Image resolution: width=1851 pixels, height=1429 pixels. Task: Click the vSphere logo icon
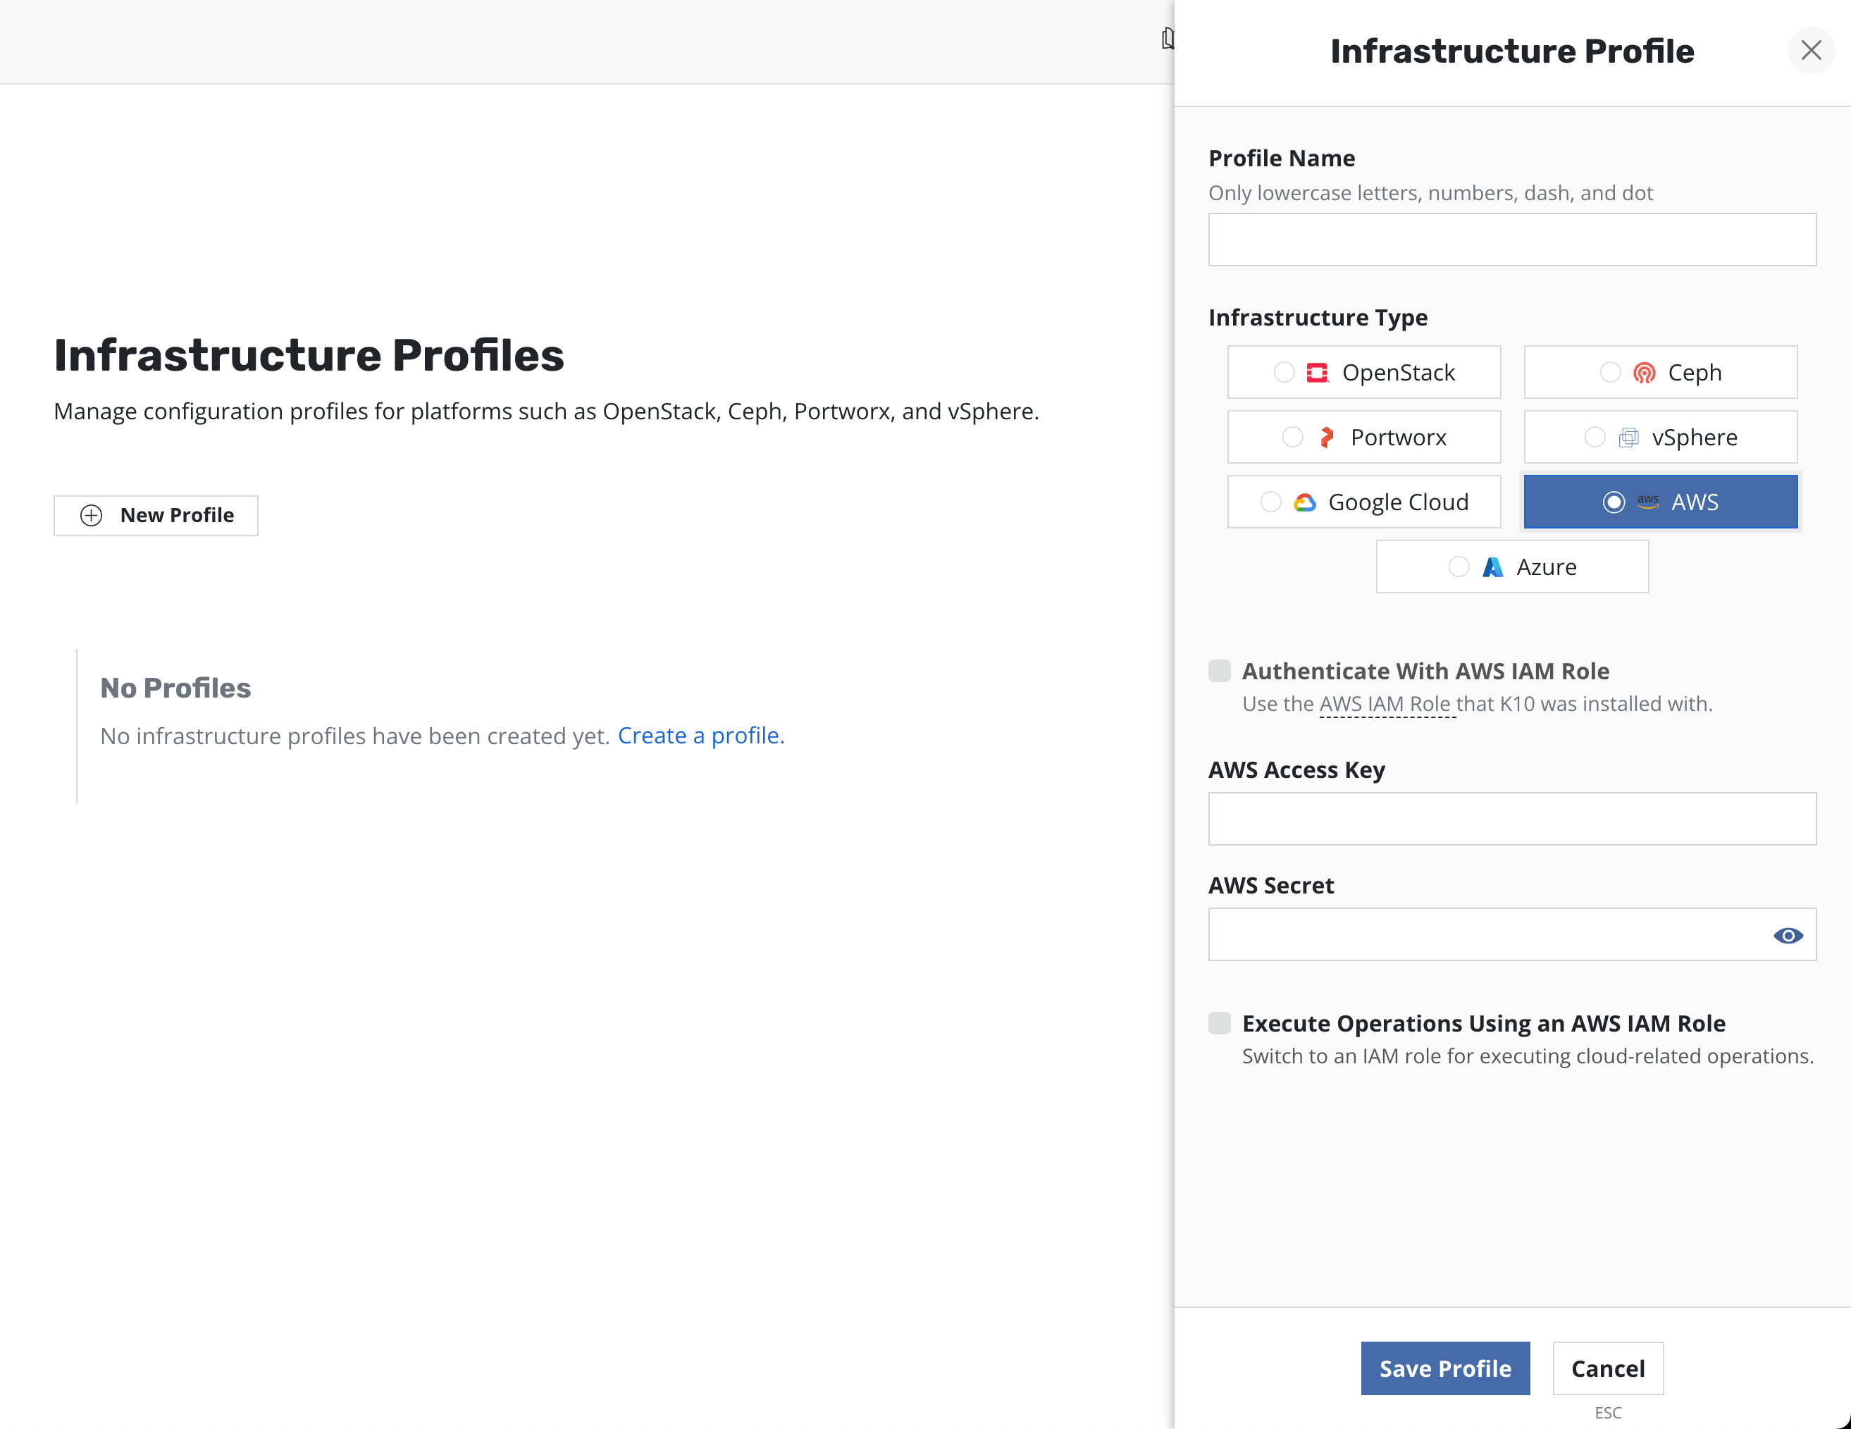(x=1628, y=438)
